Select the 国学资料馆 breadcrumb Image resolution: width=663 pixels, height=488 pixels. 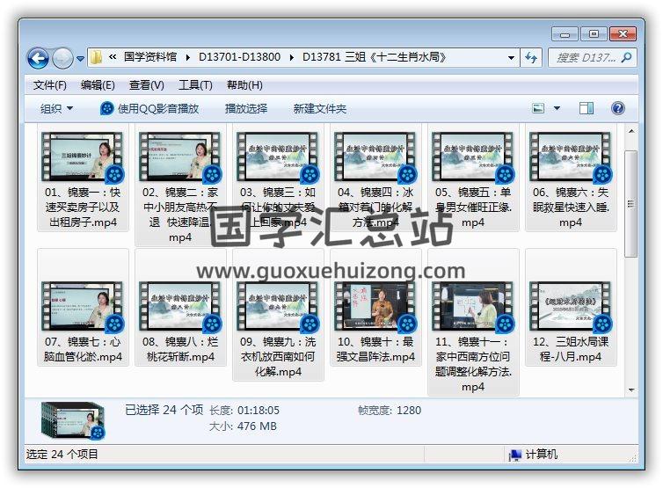point(149,57)
